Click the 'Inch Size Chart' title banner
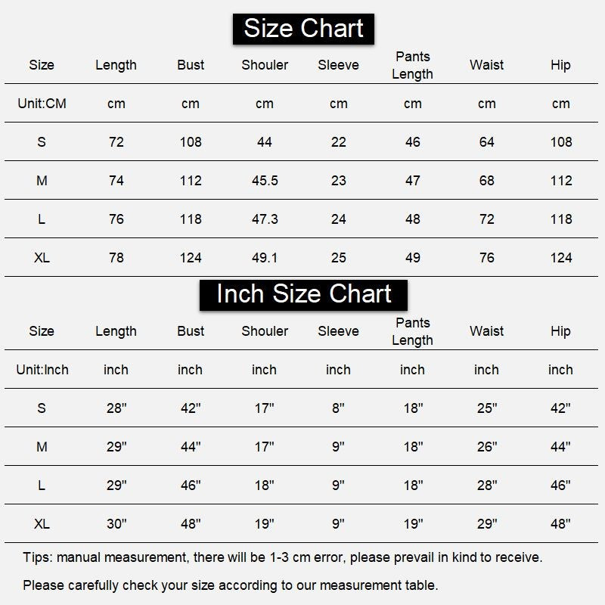This screenshot has height=605, width=605. point(303,294)
